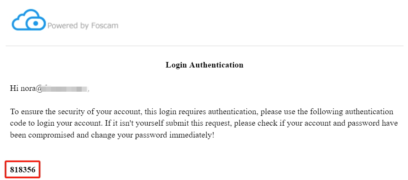Image resolution: width=408 pixels, height=180 pixels.
Task: Click 'password have' ending the second line
Action: click(x=373, y=124)
